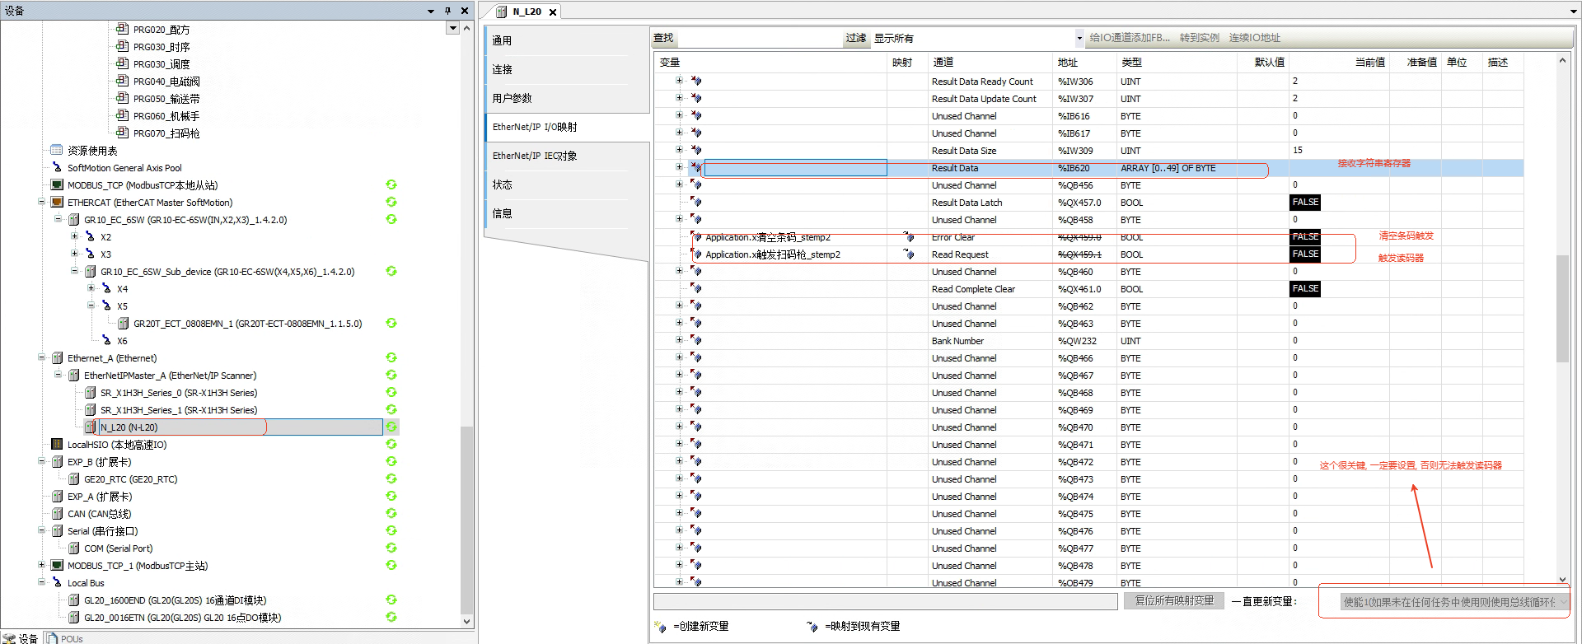Open the 用户参数 tab

512,98
